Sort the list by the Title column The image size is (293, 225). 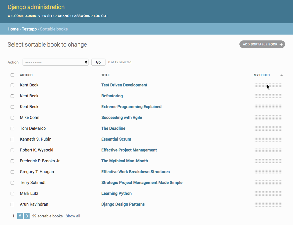(x=105, y=75)
